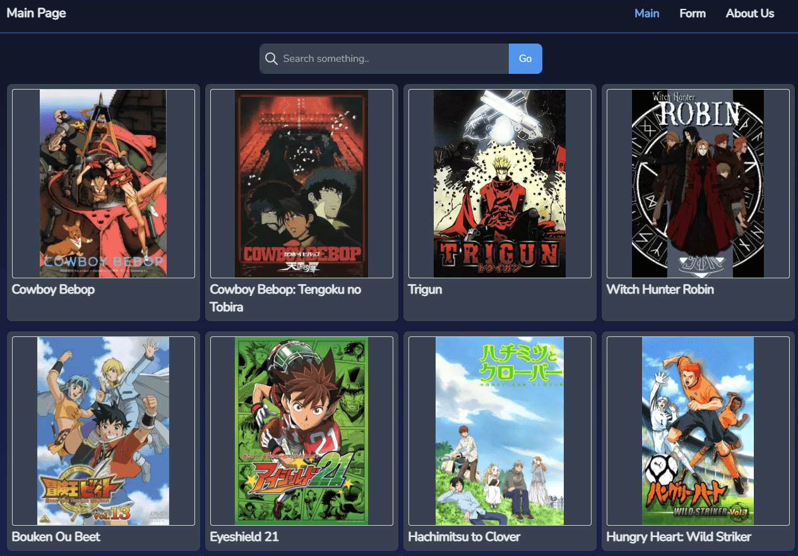Switch to the Form page

point(692,13)
